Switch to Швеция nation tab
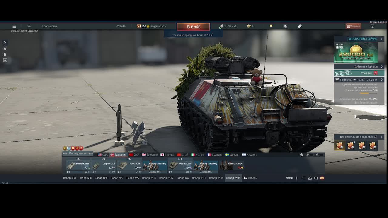This screenshot has height=218, width=388. click(232, 155)
